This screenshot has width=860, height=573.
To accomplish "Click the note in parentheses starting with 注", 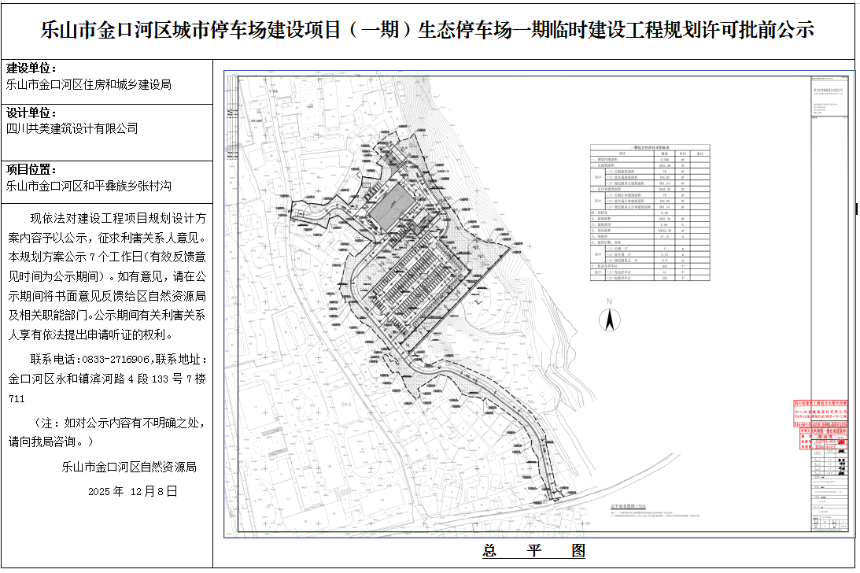I will coord(106,431).
